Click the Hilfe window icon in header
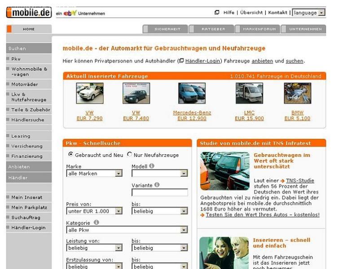 217,13
